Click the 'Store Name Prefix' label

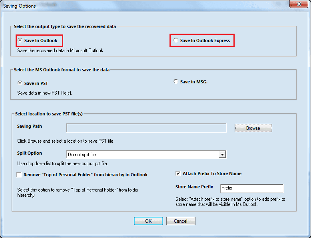(x=194, y=187)
